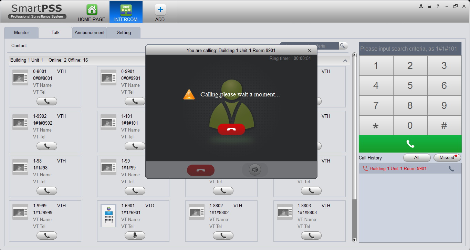Hang up with the red end-call button
This screenshot has width=470, height=250.
(231, 129)
